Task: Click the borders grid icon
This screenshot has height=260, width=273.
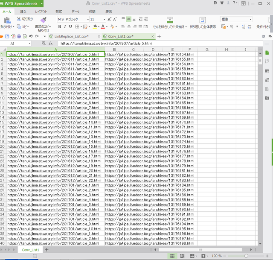Action: point(77,26)
